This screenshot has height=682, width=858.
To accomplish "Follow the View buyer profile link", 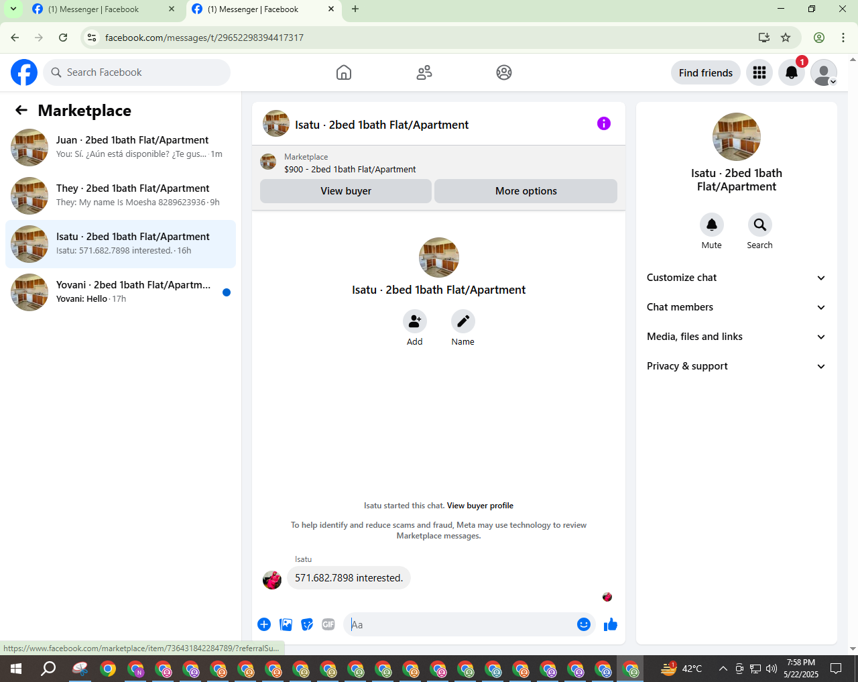I will [x=480, y=506].
